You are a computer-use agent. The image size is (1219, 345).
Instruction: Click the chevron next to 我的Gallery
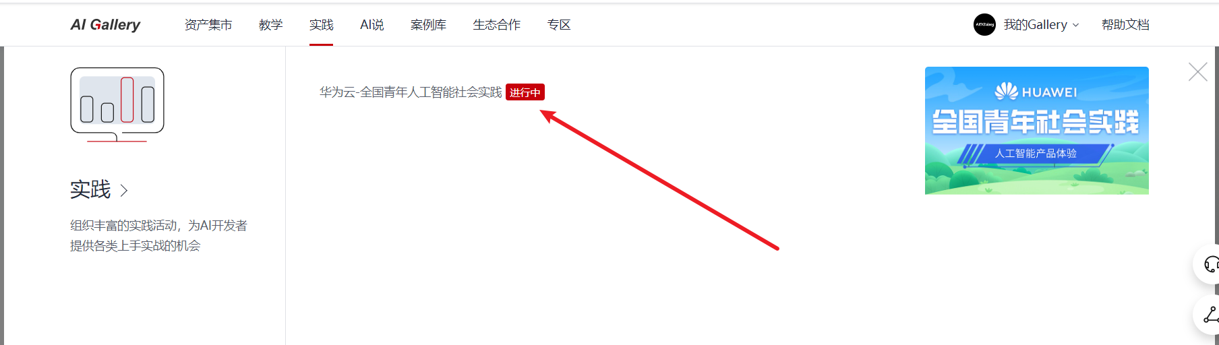tap(1075, 25)
